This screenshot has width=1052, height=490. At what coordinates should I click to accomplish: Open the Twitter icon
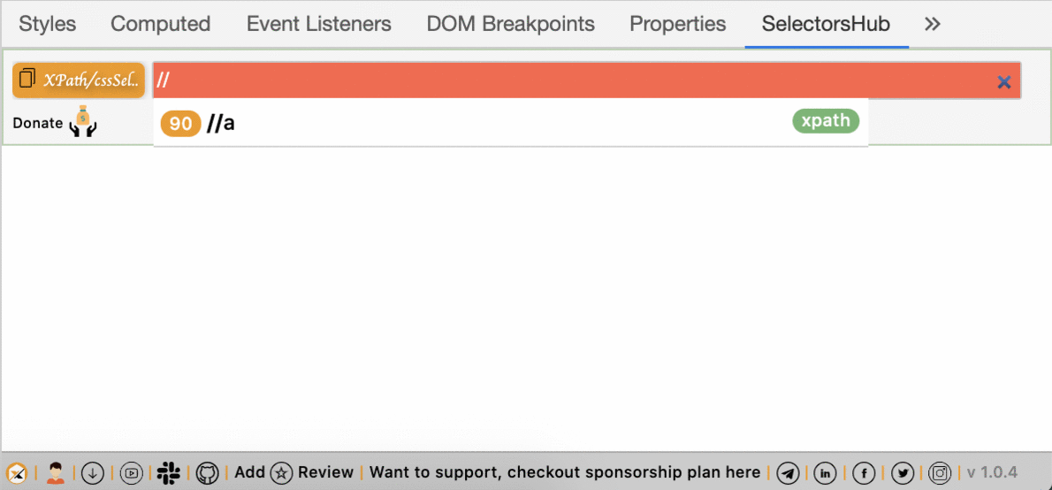(903, 473)
